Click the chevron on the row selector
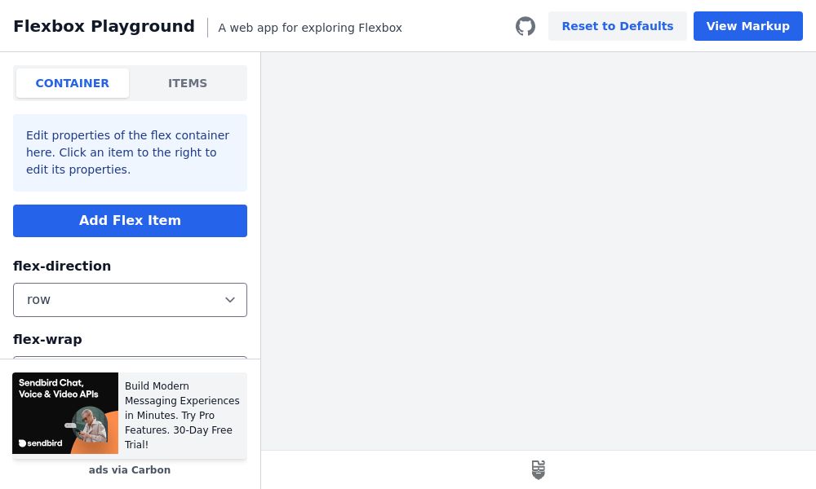 point(230,300)
